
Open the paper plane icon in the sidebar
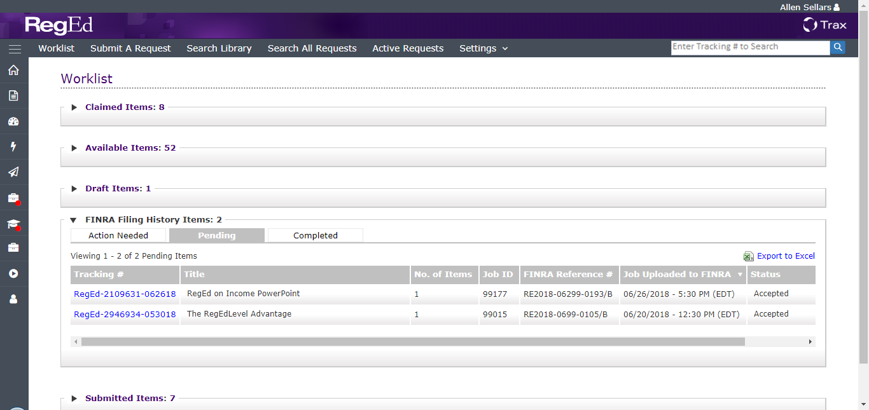click(x=13, y=172)
